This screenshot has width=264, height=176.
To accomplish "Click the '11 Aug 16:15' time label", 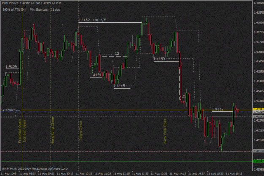I will [x=234, y=173].
